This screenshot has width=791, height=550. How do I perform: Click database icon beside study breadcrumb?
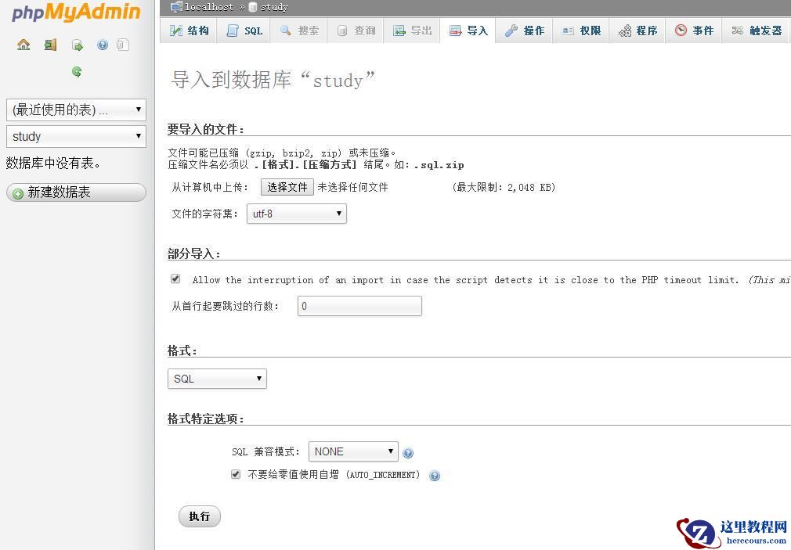click(x=253, y=7)
